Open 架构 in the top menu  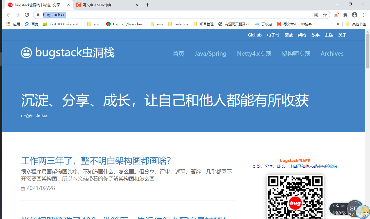point(302,35)
